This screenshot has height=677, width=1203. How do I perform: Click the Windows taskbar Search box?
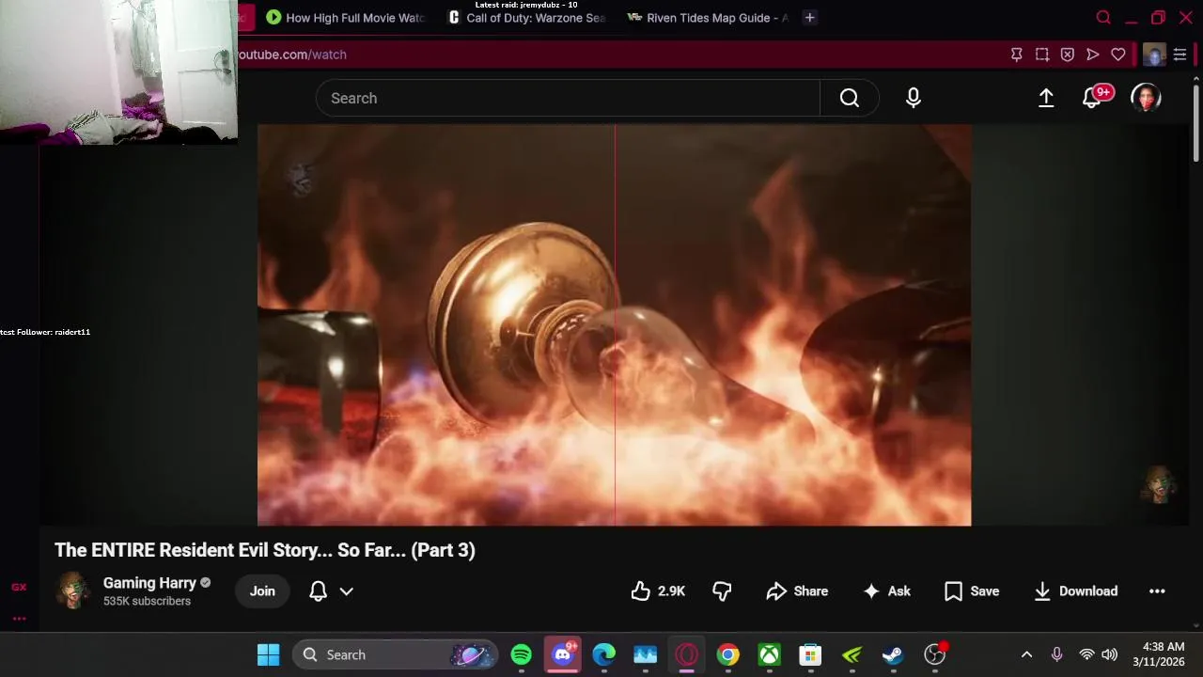pyautogui.click(x=396, y=654)
